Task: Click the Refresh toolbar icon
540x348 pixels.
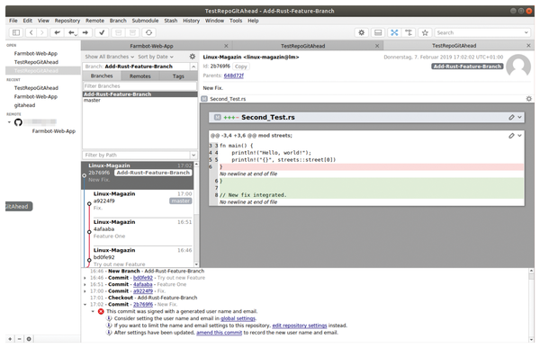Action: (148, 32)
